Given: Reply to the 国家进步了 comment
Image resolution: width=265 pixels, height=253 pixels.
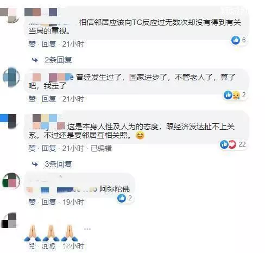Looking at the screenshot, I should click(x=49, y=99).
